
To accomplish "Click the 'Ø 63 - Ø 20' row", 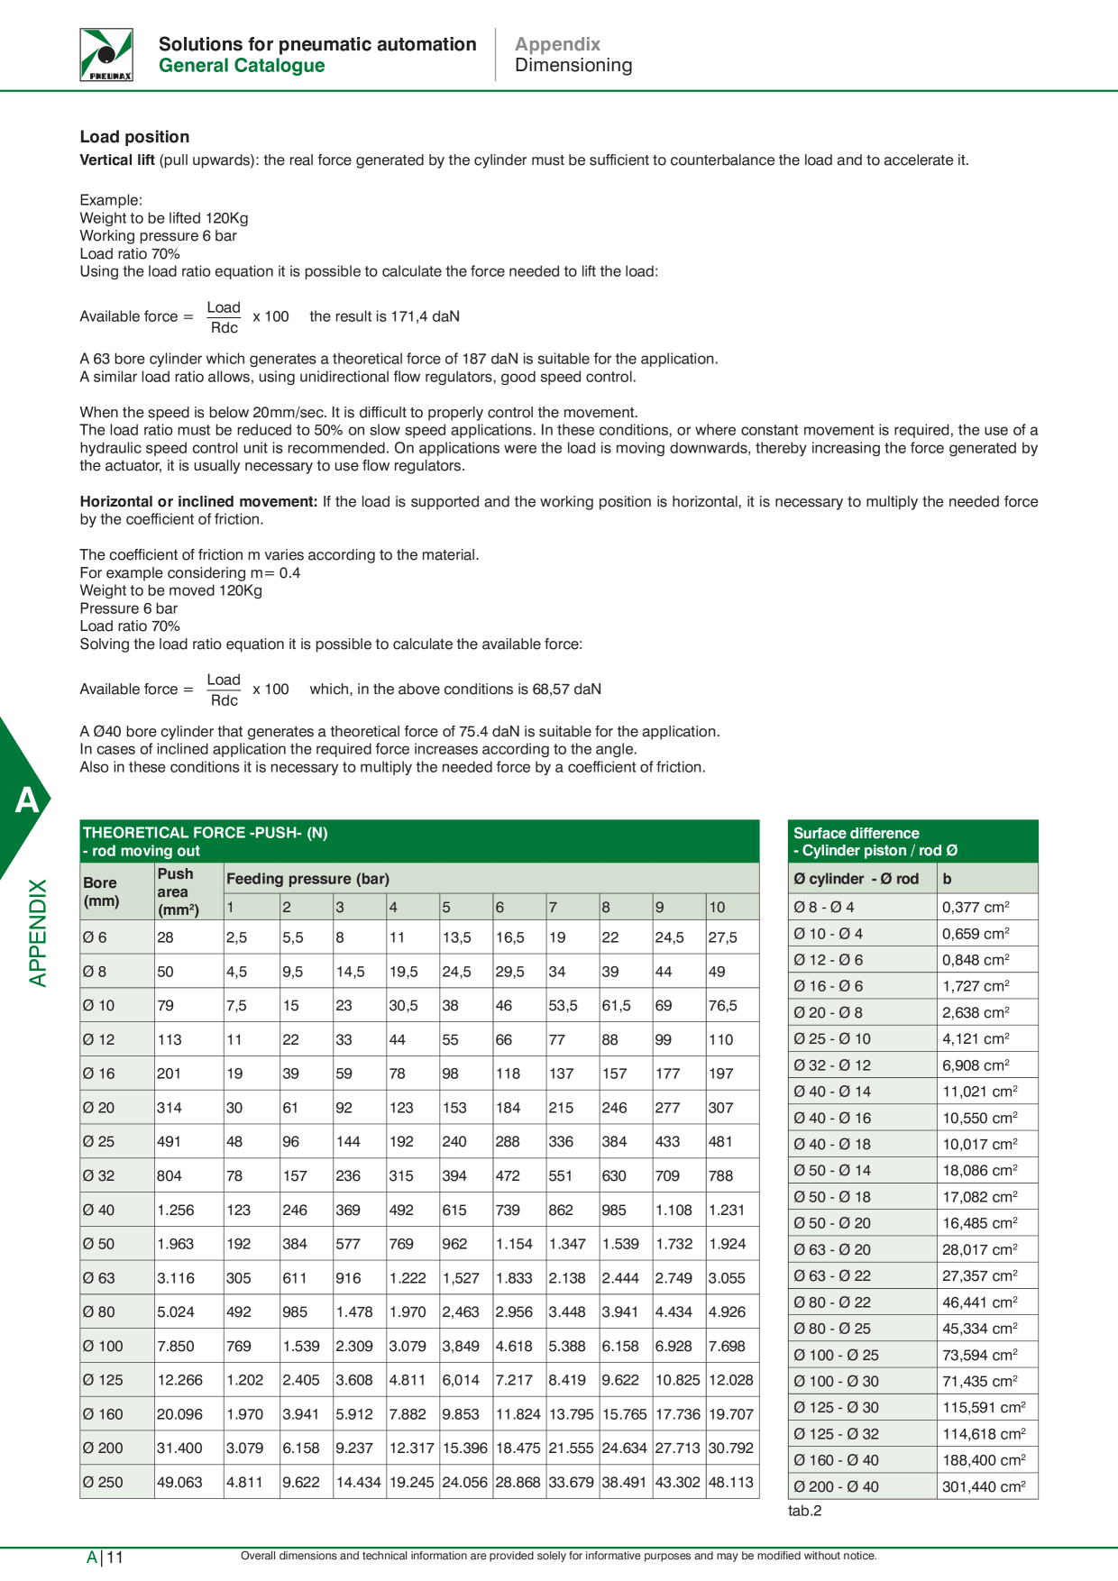I will [913, 1250].
